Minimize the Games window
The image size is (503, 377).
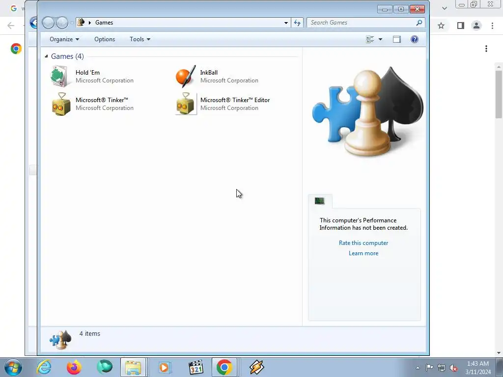click(x=385, y=9)
